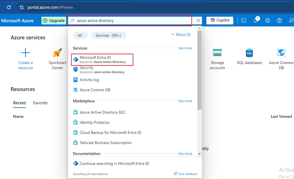
Task: Switch to the Favorite resources tab
Action: [x=40, y=103]
